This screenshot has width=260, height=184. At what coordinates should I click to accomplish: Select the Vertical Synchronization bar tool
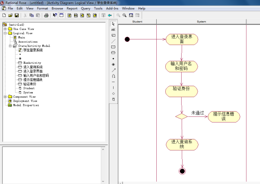point(113,88)
